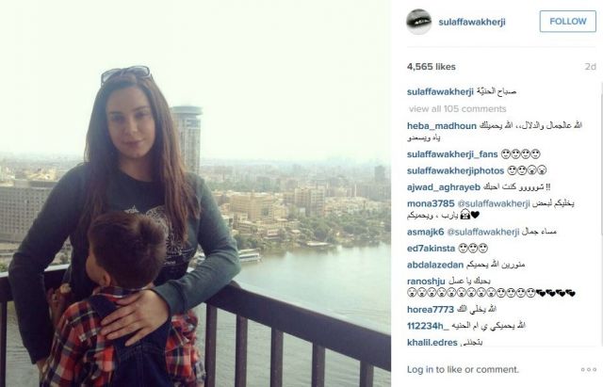Open horea7773 commenter profile
Screen dimensions: 603x387
pyautogui.click(x=431, y=310)
